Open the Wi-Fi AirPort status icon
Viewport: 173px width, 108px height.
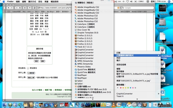tap(128, 1)
